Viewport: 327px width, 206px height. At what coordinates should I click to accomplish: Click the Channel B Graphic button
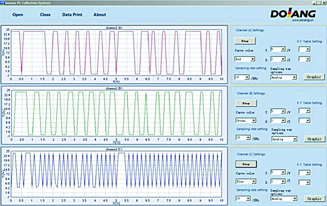314,139
